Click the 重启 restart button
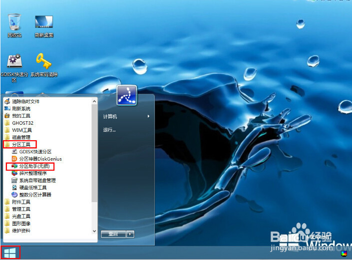The height and width of the screenshot is (260, 352). [113, 234]
